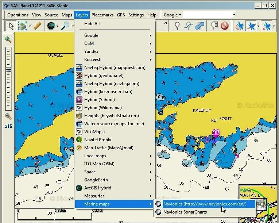Expand the Local maps submenu

pyautogui.click(x=115, y=156)
